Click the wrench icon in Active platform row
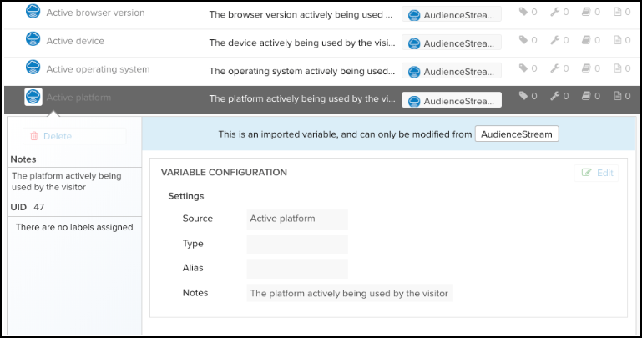The image size is (642, 338). pyautogui.click(x=554, y=97)
